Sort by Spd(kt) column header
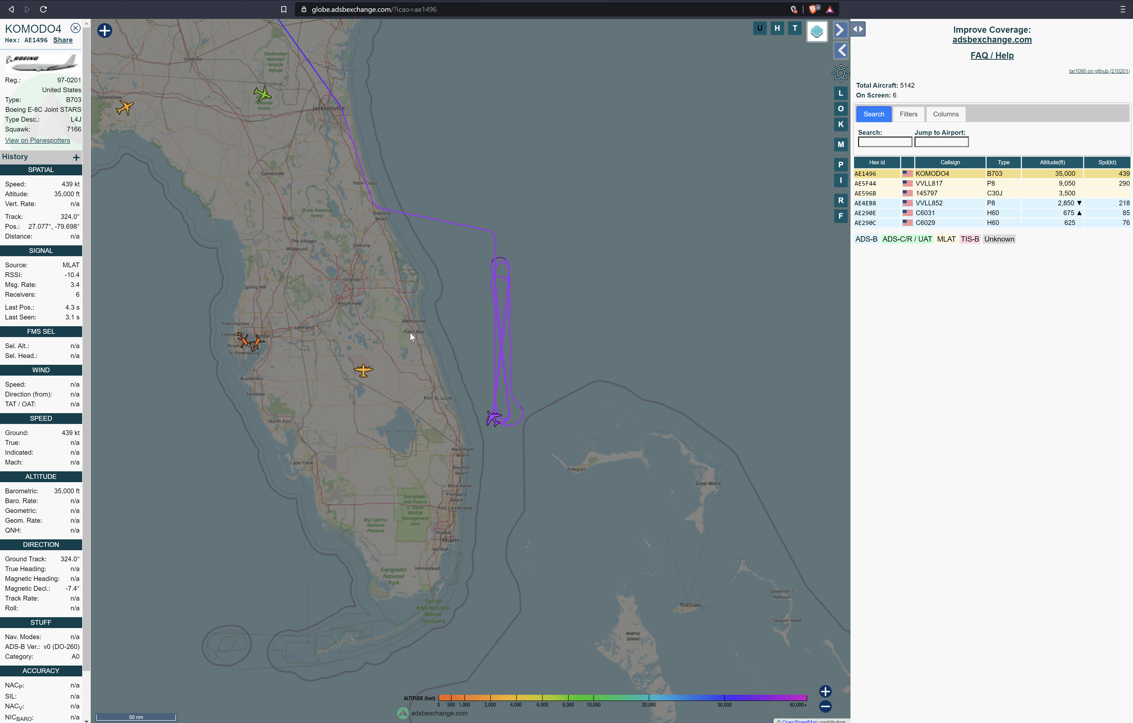Screen dimensions: 1133x723 click(1107, 162)
